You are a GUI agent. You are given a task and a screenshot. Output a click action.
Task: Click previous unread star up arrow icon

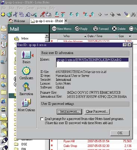[x=92, y=15]
